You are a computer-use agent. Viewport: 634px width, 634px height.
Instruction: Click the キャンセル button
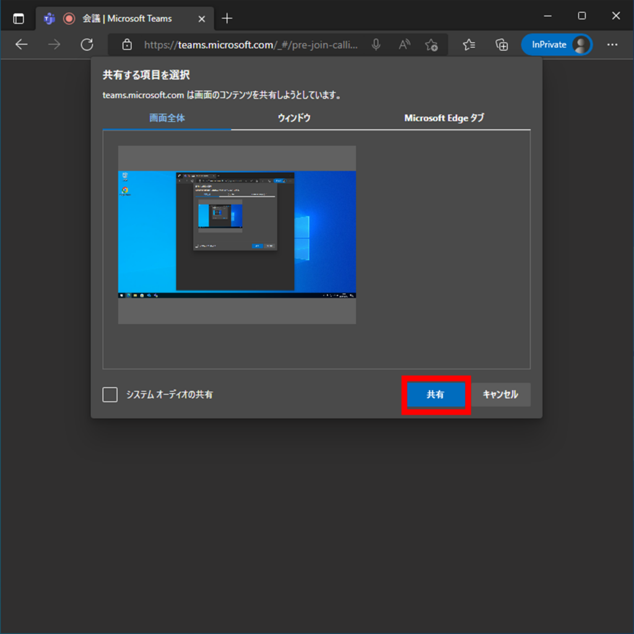(500, 394)
